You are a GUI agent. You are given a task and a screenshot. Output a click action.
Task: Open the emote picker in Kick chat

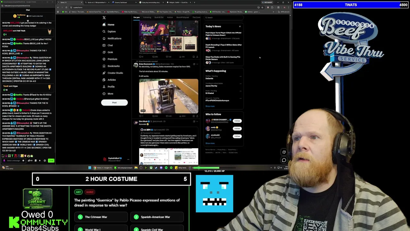(x=23, y=160)
